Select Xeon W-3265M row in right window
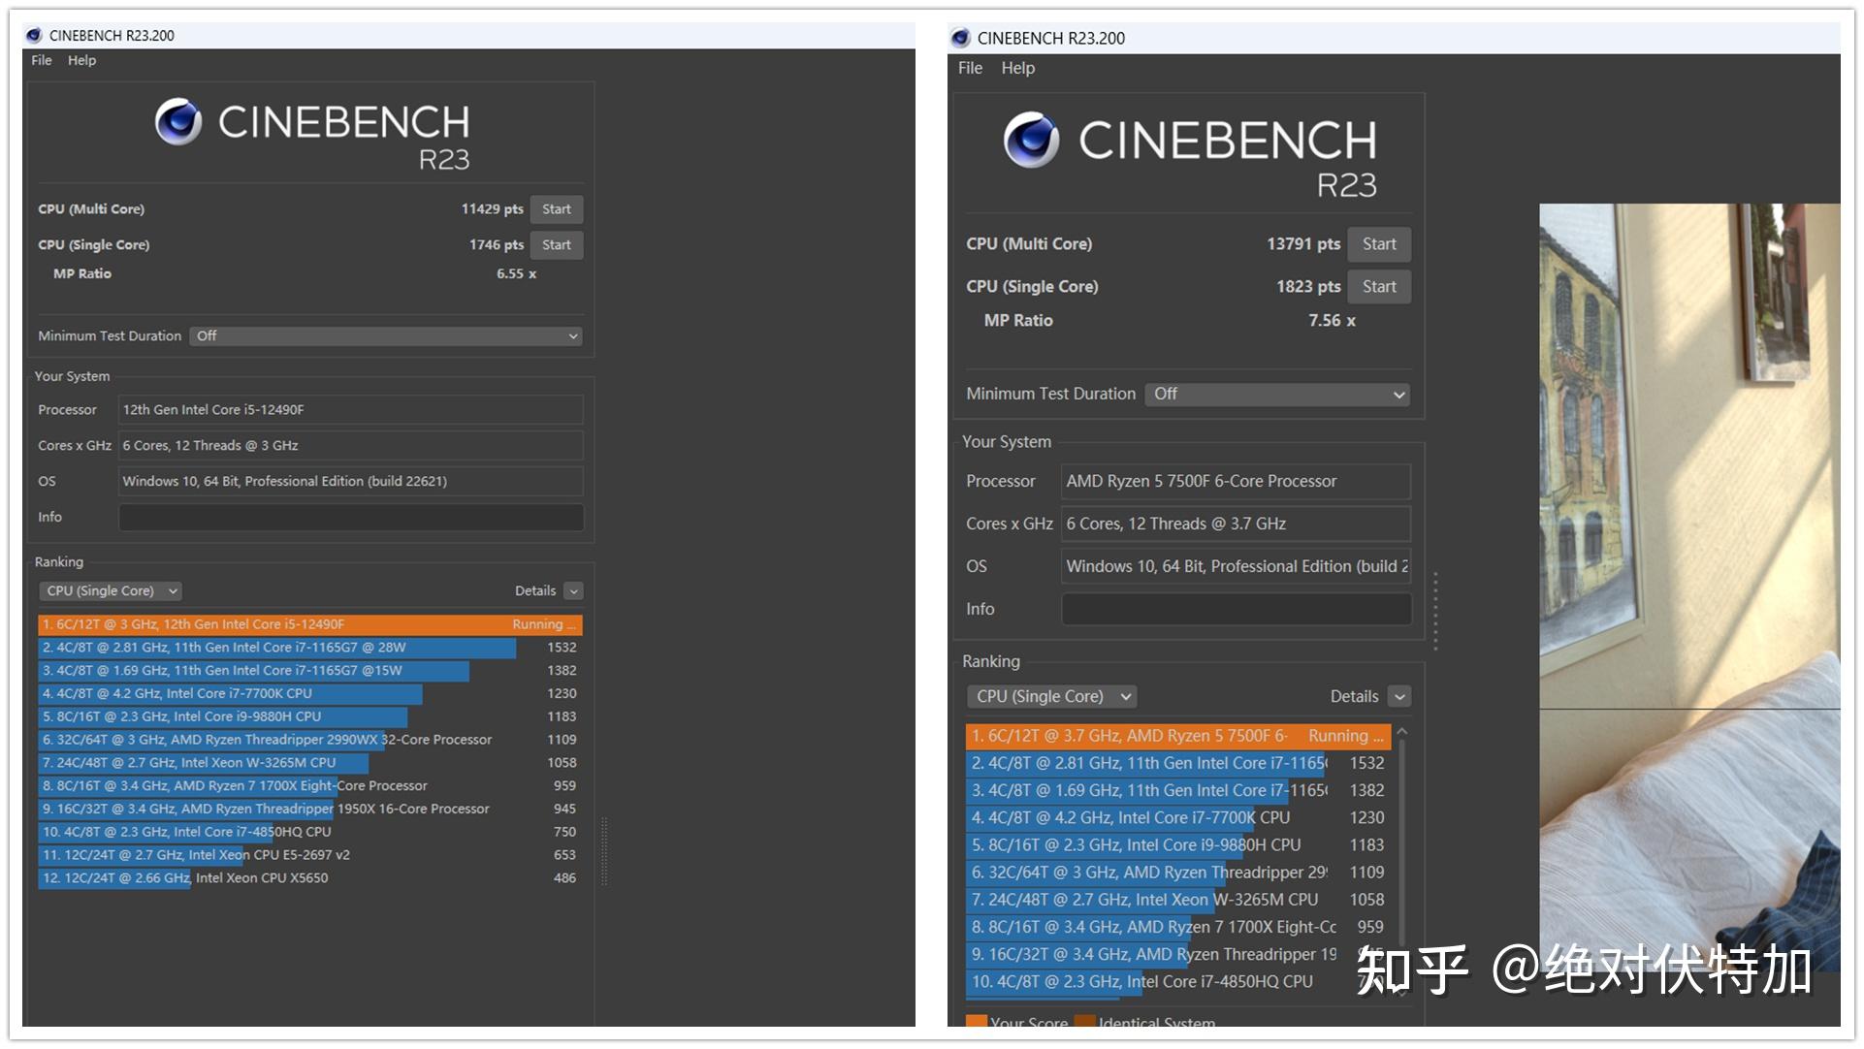1864x1049 pixels. [1178, 900]
